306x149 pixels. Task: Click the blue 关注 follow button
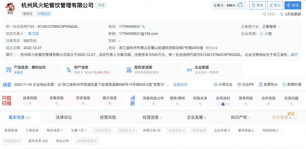coord(293,5)
